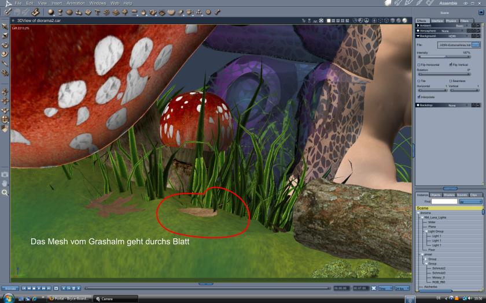Click the wrench tool icon at top left
Screen dimensions: 486x303
[8, 12]
